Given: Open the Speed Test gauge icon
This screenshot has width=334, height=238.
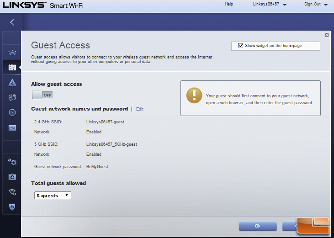Looking at the screenshot, I should click(12, 112).
